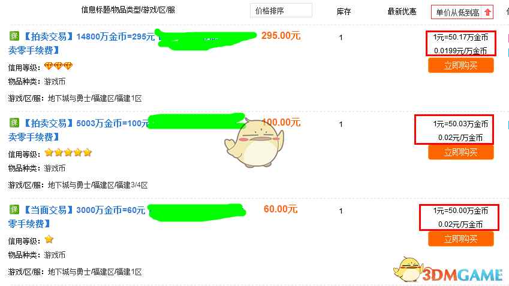Image resolution: width=509 pixels, height=286 pixels.
Task: Click the green 保 badge on 14800万金币 listing
Action: tap(14, 36)
